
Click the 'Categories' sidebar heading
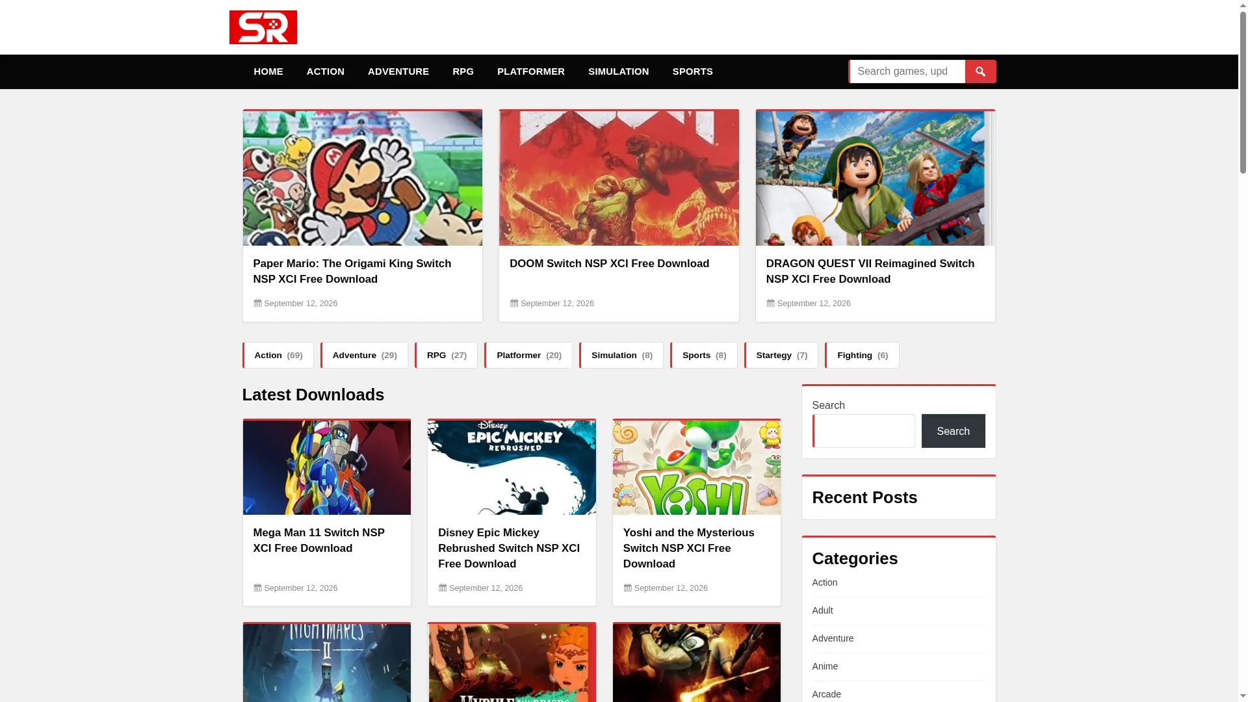pyautogui.click(x=855, y=558)
